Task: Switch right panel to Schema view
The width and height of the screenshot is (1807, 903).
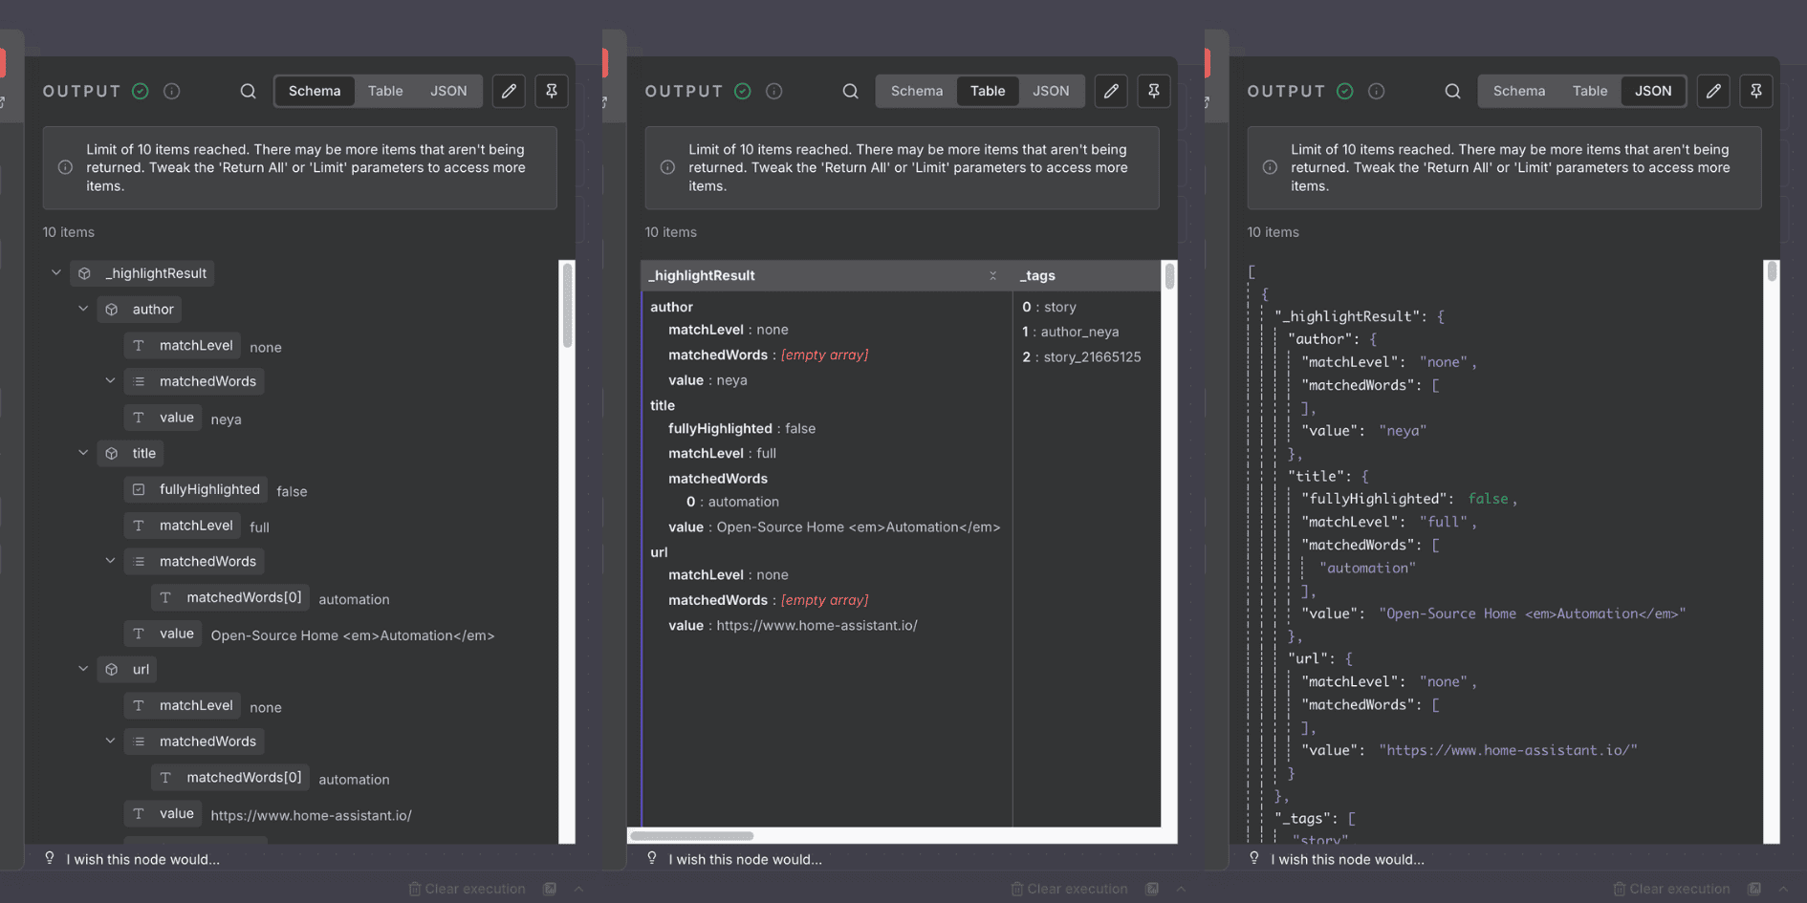Action: click(x=1519, y=91)
